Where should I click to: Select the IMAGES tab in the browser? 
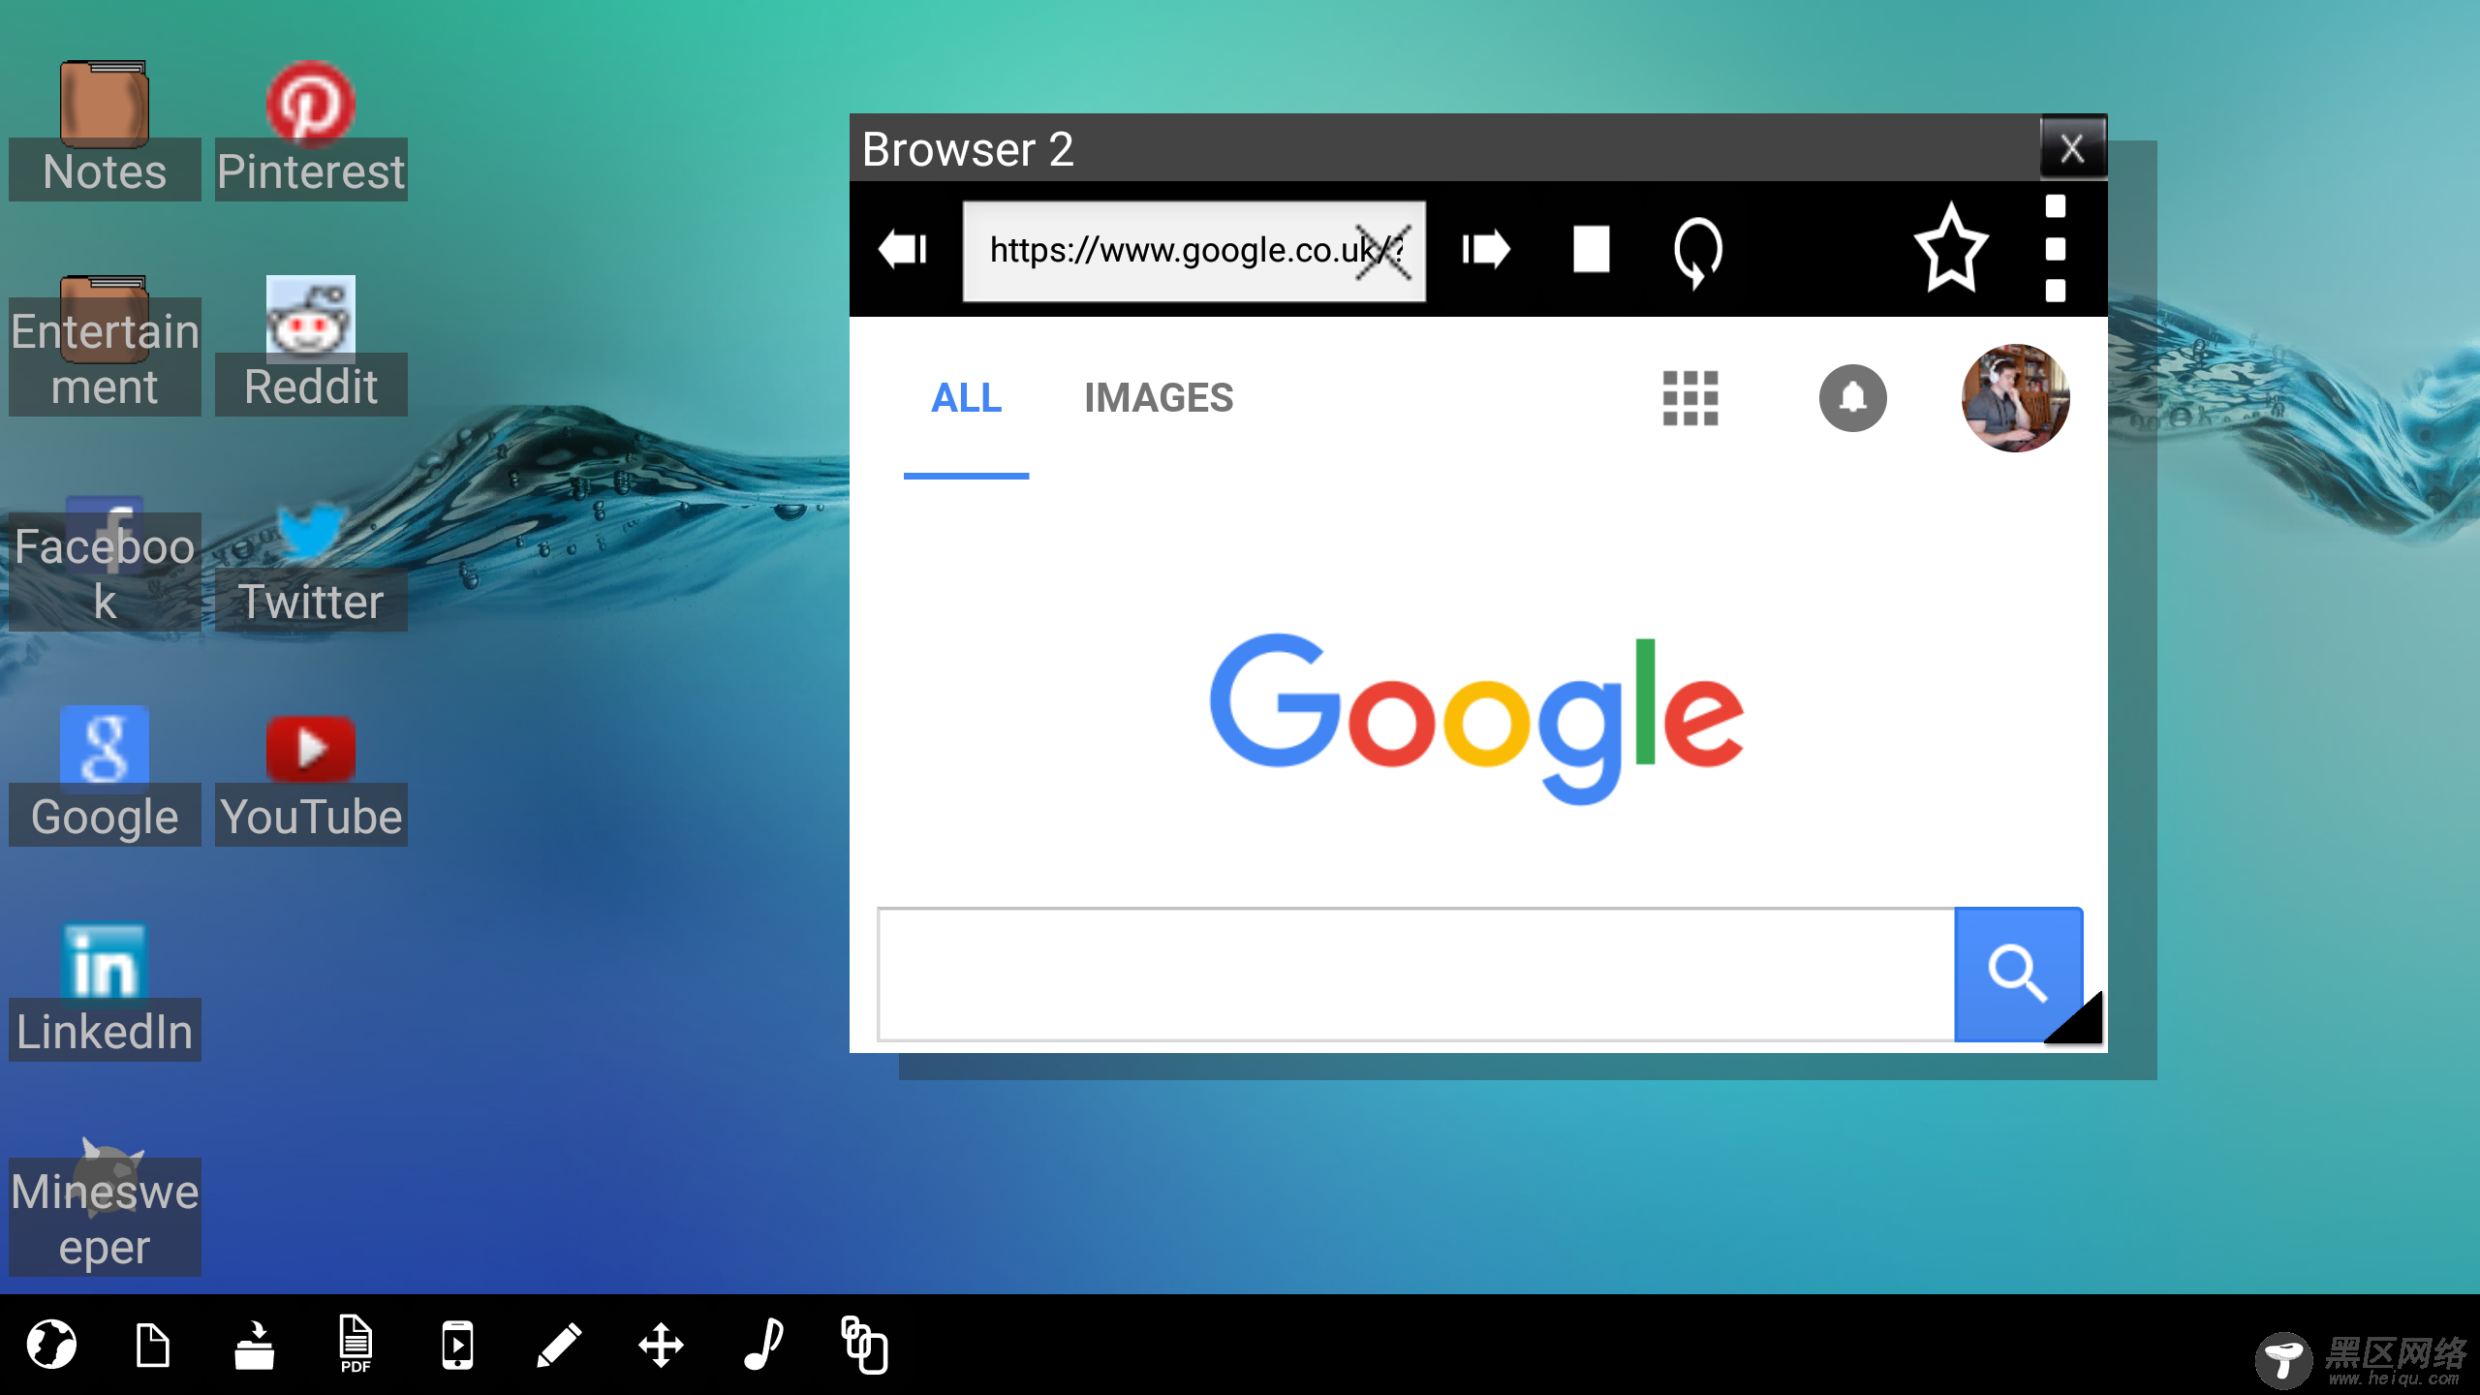tap(1159, 397)
